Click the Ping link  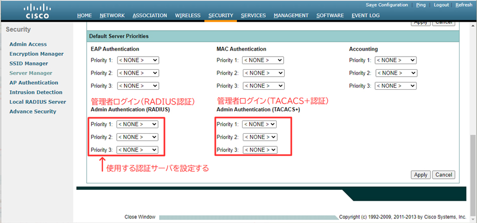pyautogui.click(x=421, y=5)
